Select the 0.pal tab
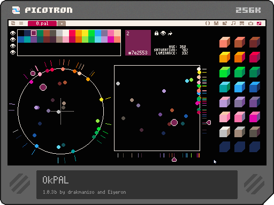This screenshot has height=205, width=274. tap(42, 23)
